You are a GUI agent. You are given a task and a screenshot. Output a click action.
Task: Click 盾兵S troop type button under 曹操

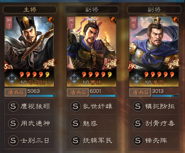point(78,92)
